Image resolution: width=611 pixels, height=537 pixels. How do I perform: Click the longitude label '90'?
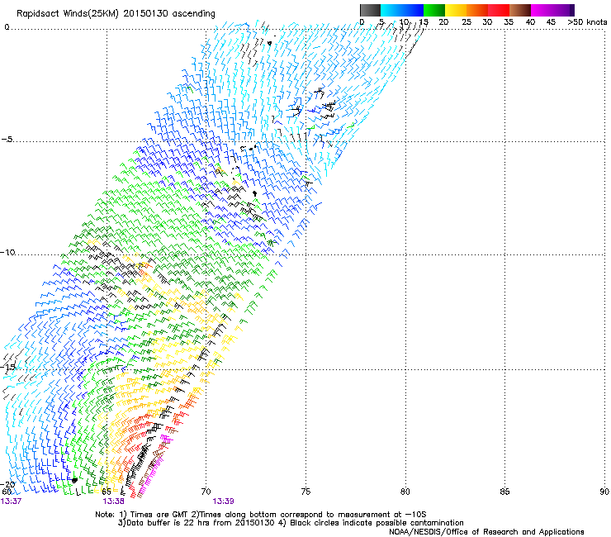tap(604, 492)
